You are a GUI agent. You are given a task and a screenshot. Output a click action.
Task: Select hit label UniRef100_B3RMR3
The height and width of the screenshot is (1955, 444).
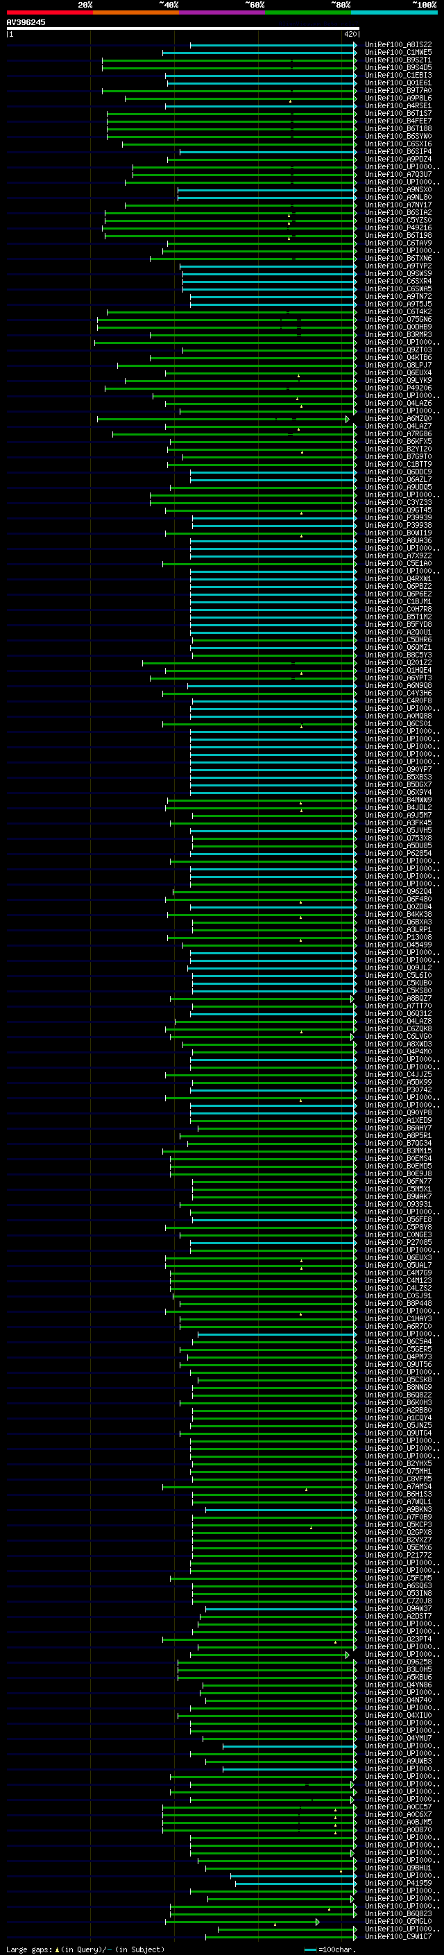point(398,335)
